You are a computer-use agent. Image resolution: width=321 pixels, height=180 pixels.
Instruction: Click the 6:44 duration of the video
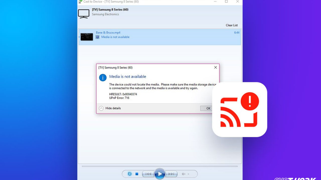[236, 32]
